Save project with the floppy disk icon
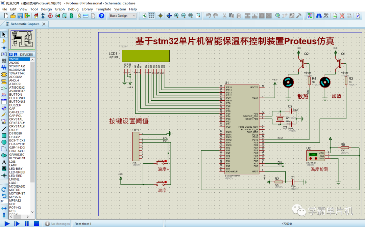 pos(20,16)
